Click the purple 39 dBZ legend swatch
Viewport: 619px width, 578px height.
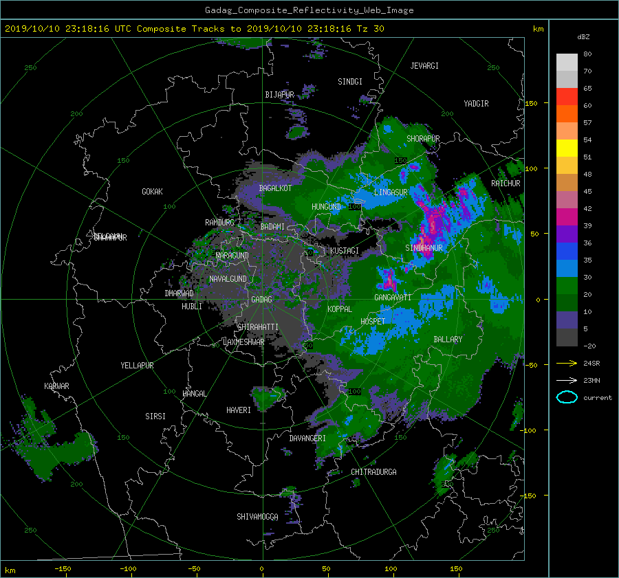click(567, 234)
